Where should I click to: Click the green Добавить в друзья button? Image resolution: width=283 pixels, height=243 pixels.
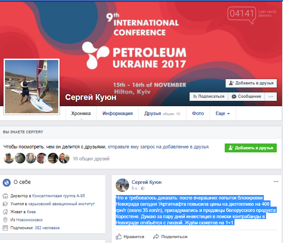pyautogui.click(x=251, y=148)
